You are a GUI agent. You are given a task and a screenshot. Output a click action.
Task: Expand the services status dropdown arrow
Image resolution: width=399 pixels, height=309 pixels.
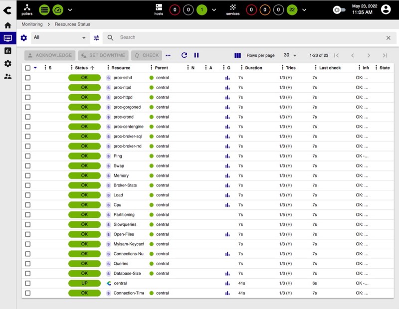pos(304,9)
